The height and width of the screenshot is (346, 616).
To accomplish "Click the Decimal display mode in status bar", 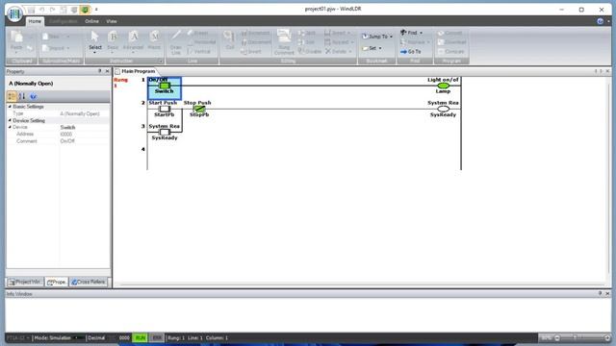I will click(96, 337).
